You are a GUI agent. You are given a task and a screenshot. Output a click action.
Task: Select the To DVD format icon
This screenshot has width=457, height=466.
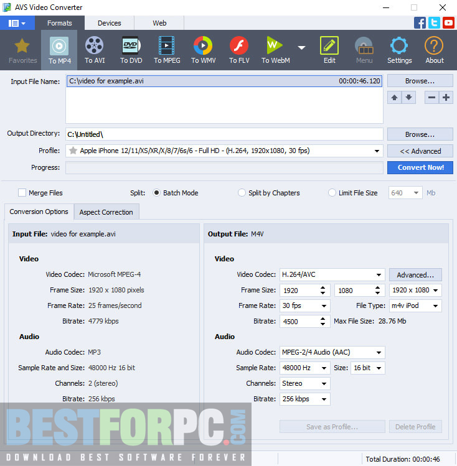point(131,50)
